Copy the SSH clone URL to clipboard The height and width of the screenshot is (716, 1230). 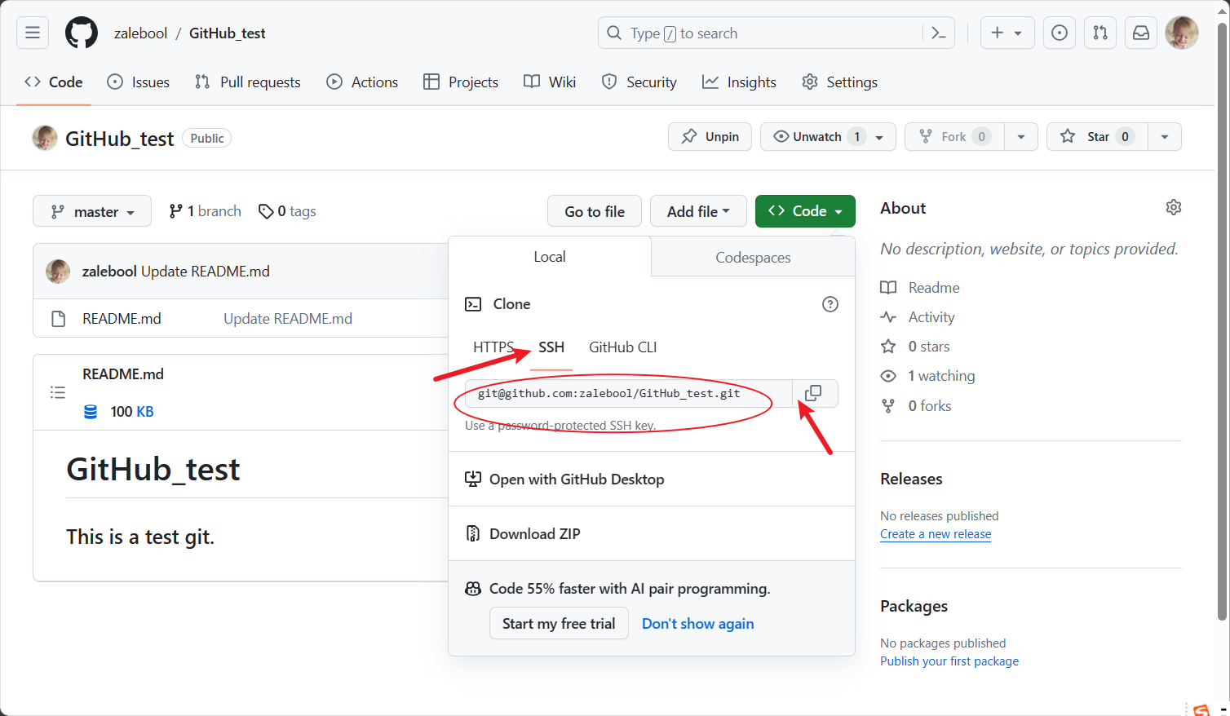[x=813, y=393]
